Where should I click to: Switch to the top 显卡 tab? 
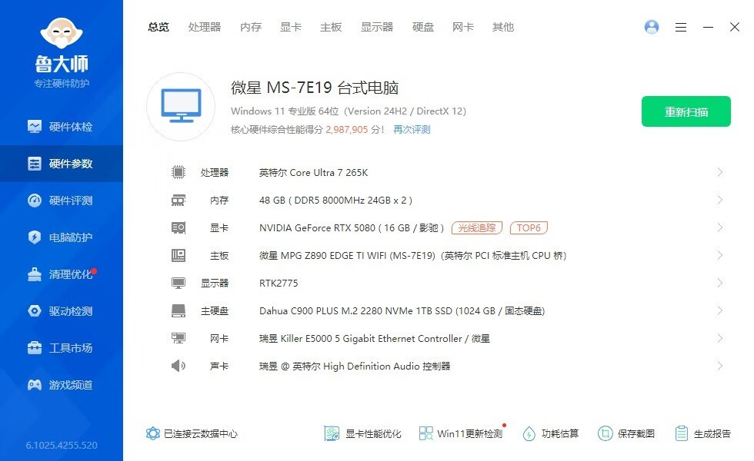(x=291, y=27)
